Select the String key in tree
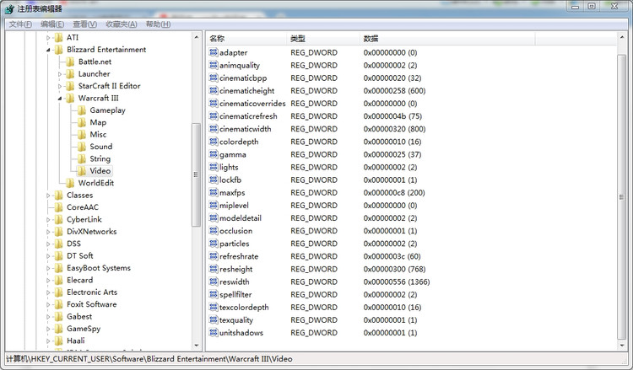Screen dimensions: 633x370 (100, 158)
